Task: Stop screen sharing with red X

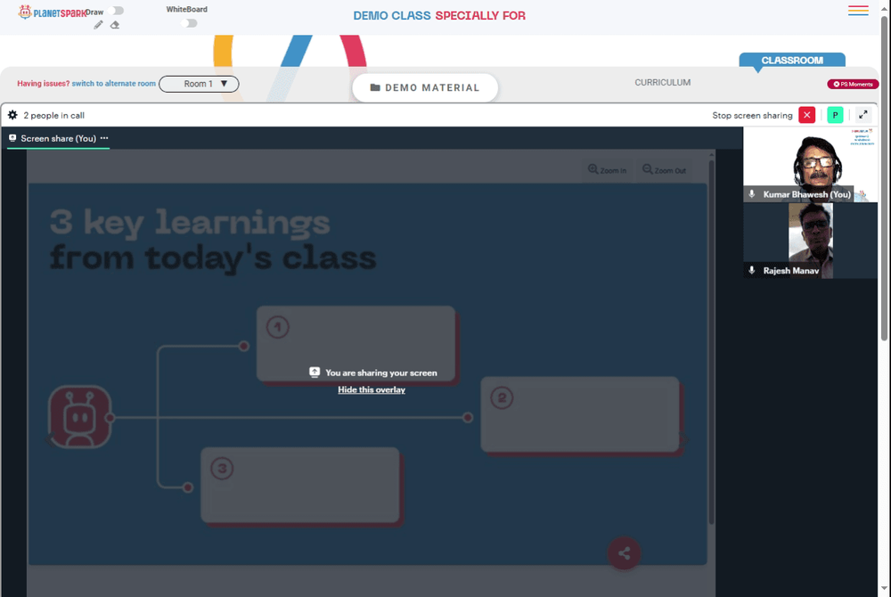Action: (807, 115)
